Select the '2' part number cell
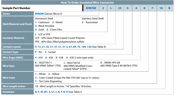The height and width of the screenshot is (96, 175). [103, 8]
